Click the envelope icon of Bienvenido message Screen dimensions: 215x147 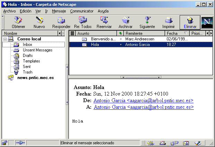84,39
